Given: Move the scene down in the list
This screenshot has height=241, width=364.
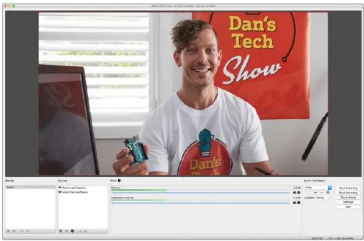Looking at the screenshot, I should click(x=27, y=231).
